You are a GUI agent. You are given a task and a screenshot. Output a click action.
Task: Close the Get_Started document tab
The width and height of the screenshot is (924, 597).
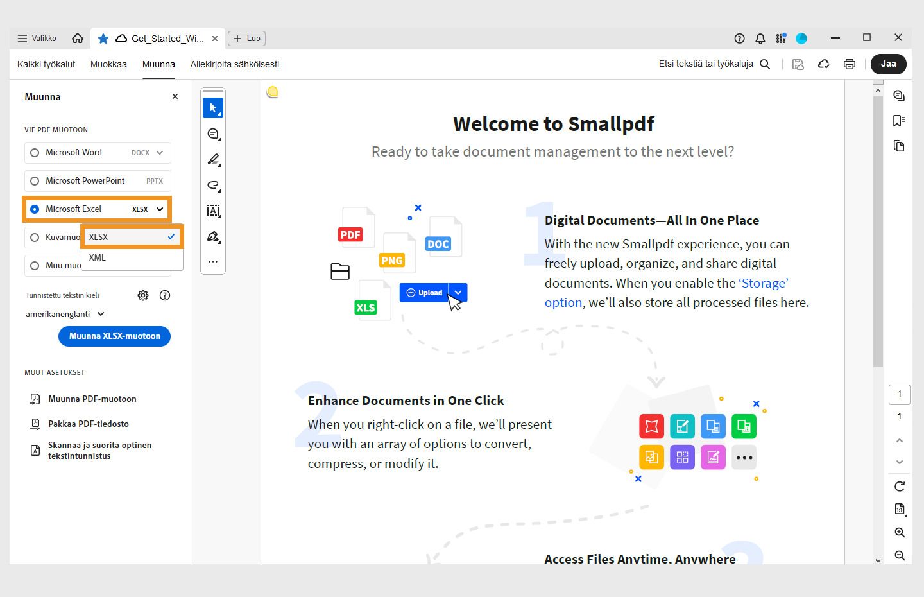(x=215, y=39)
